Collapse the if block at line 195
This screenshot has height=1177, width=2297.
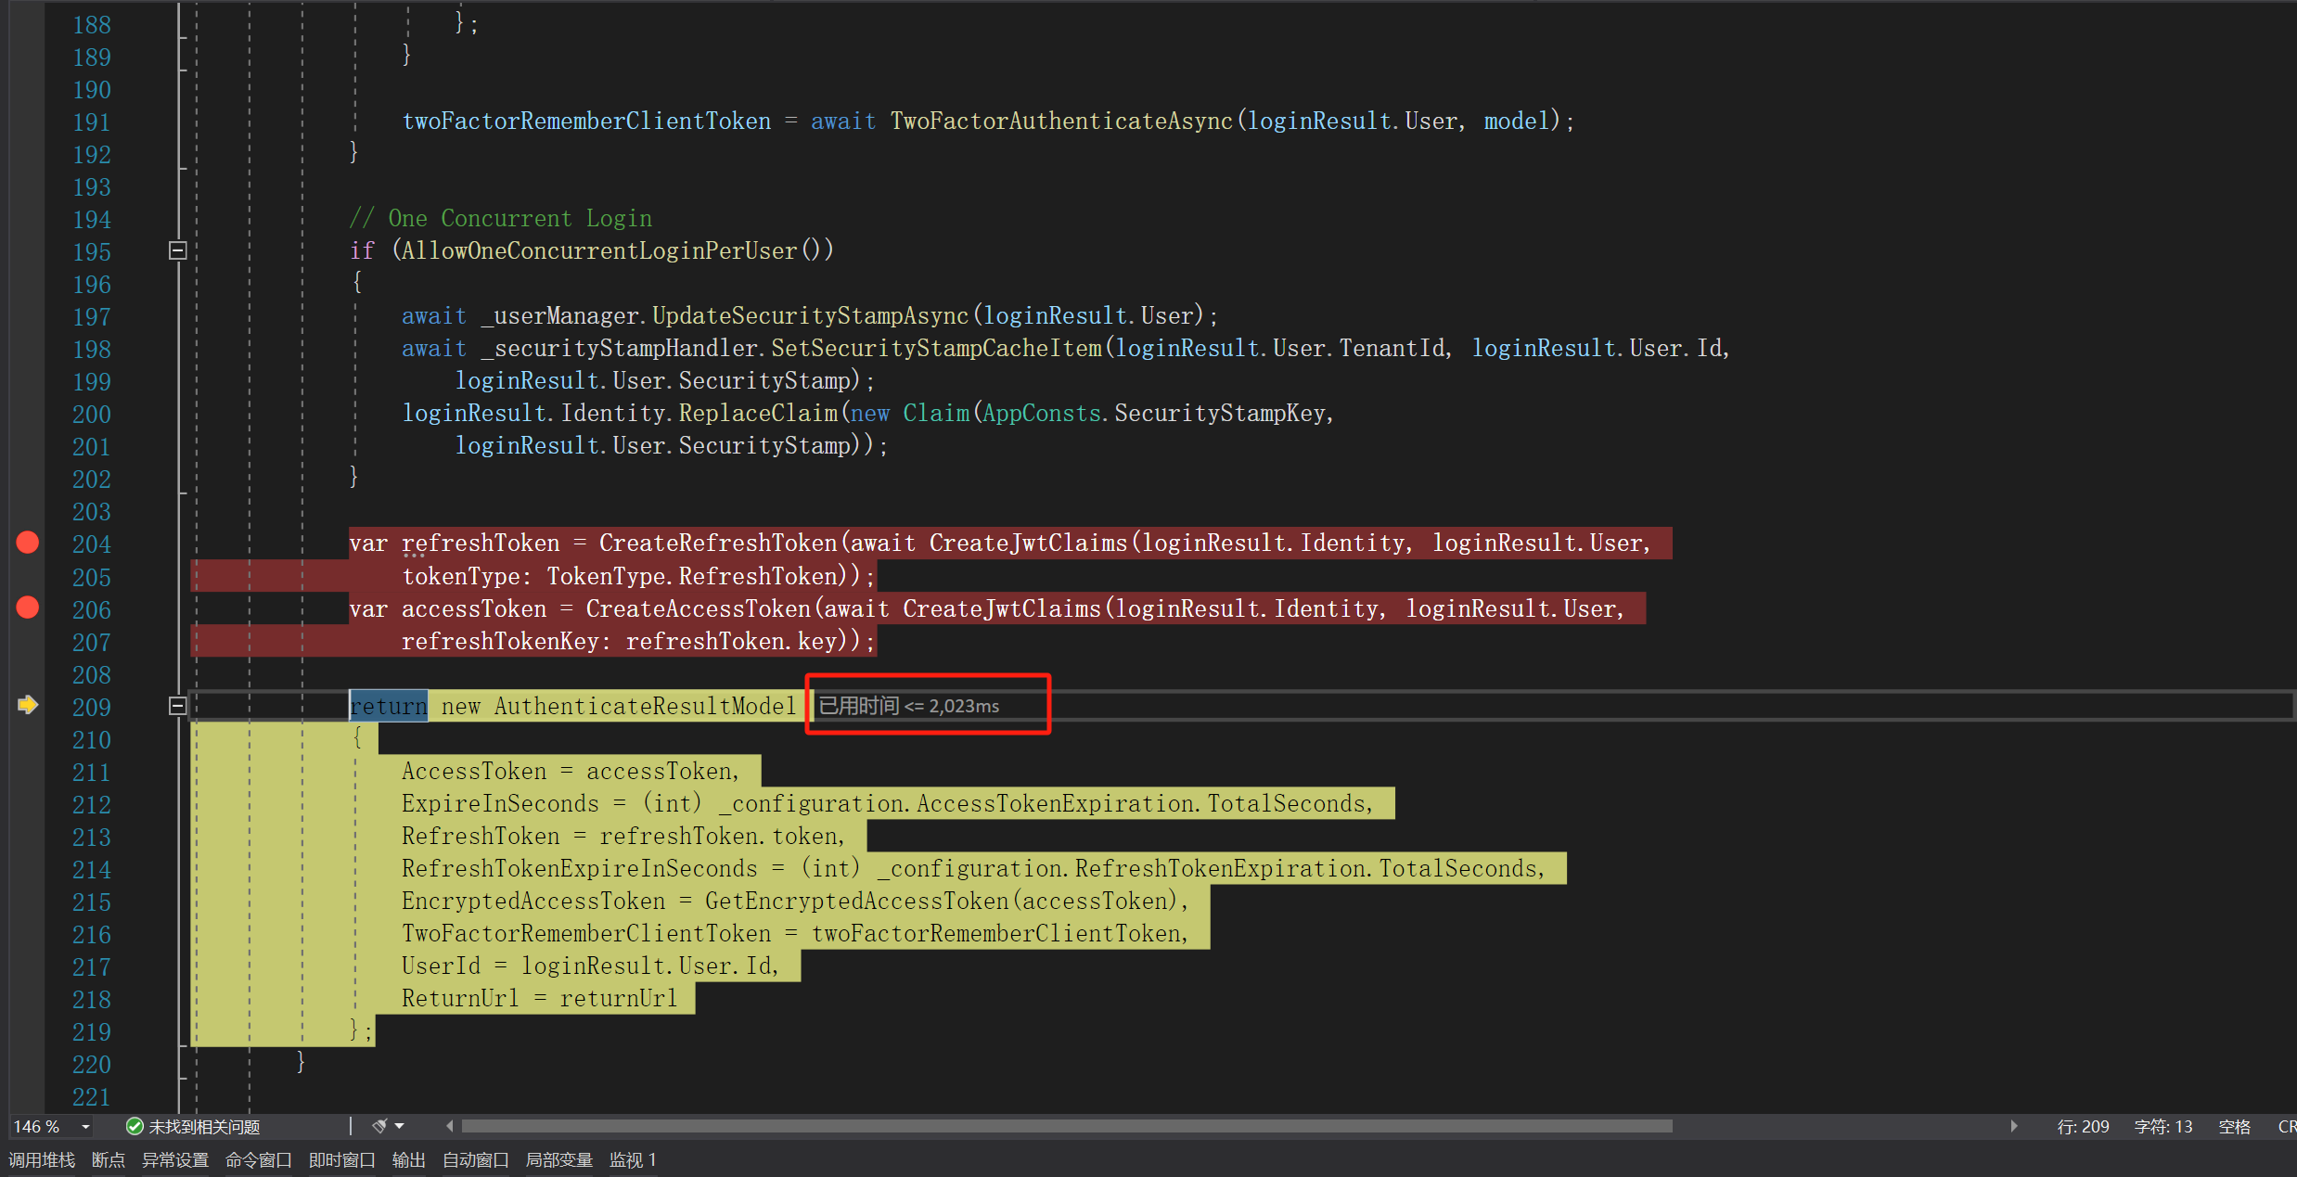point(178,250)
